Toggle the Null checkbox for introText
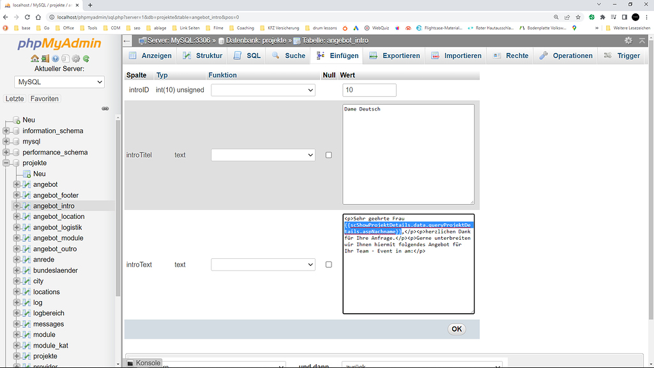654x368 pixels. click(329, 265)
